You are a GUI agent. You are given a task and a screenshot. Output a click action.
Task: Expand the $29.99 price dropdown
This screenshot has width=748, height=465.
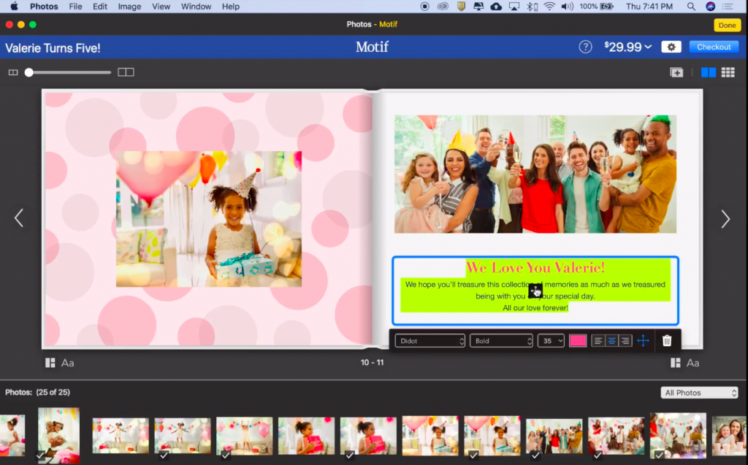tap(627, 47)
